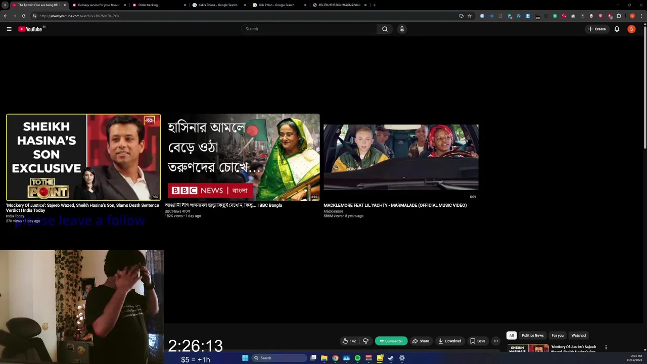Click the browser forward arrow

(x=14, y=16)
